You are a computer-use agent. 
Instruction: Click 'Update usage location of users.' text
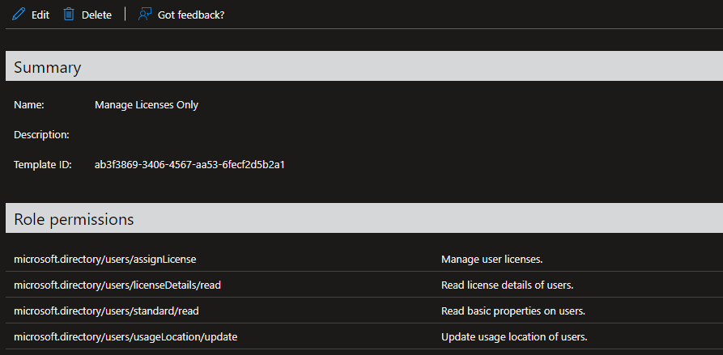[514, 337]
